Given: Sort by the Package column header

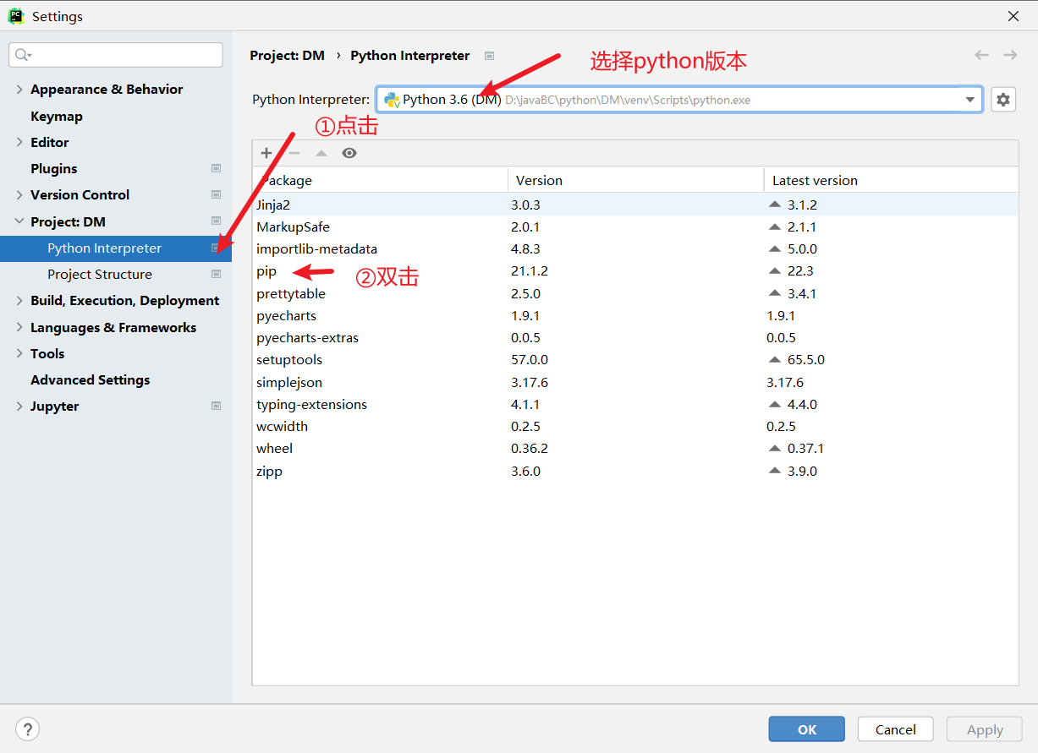Looking at the screenshot, I should click(380, 180).
